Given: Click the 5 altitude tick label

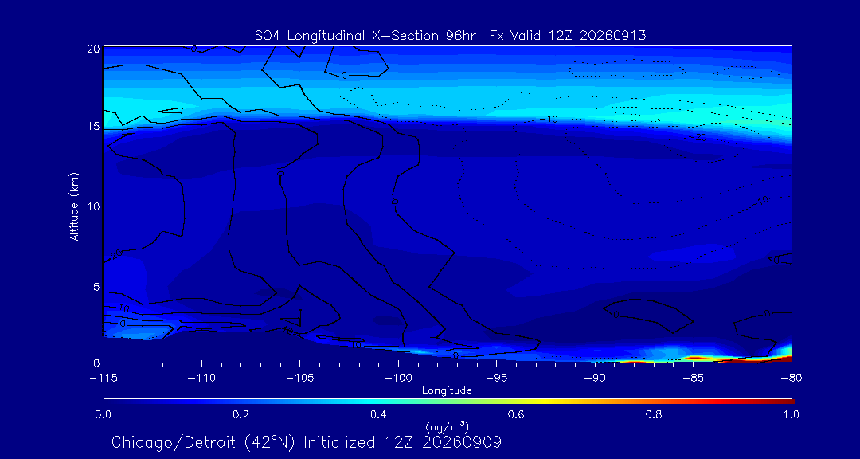Looking at the screenshot, I should tap(96, 287).
